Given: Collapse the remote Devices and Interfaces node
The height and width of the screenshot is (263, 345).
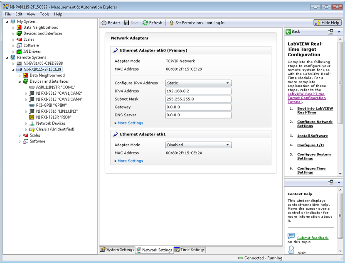Looking at the screenshot, I should [x=20, y=81].
